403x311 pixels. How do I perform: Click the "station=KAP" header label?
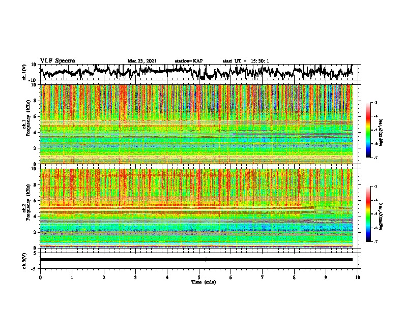click(x=189, y=61)
